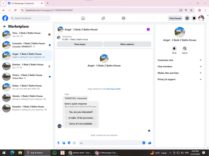Image resolution: width=209 pixels, height=156 pixels.
Task: Send quick reply 'Sorry, it's not available.'
Action: coord(81,124)
